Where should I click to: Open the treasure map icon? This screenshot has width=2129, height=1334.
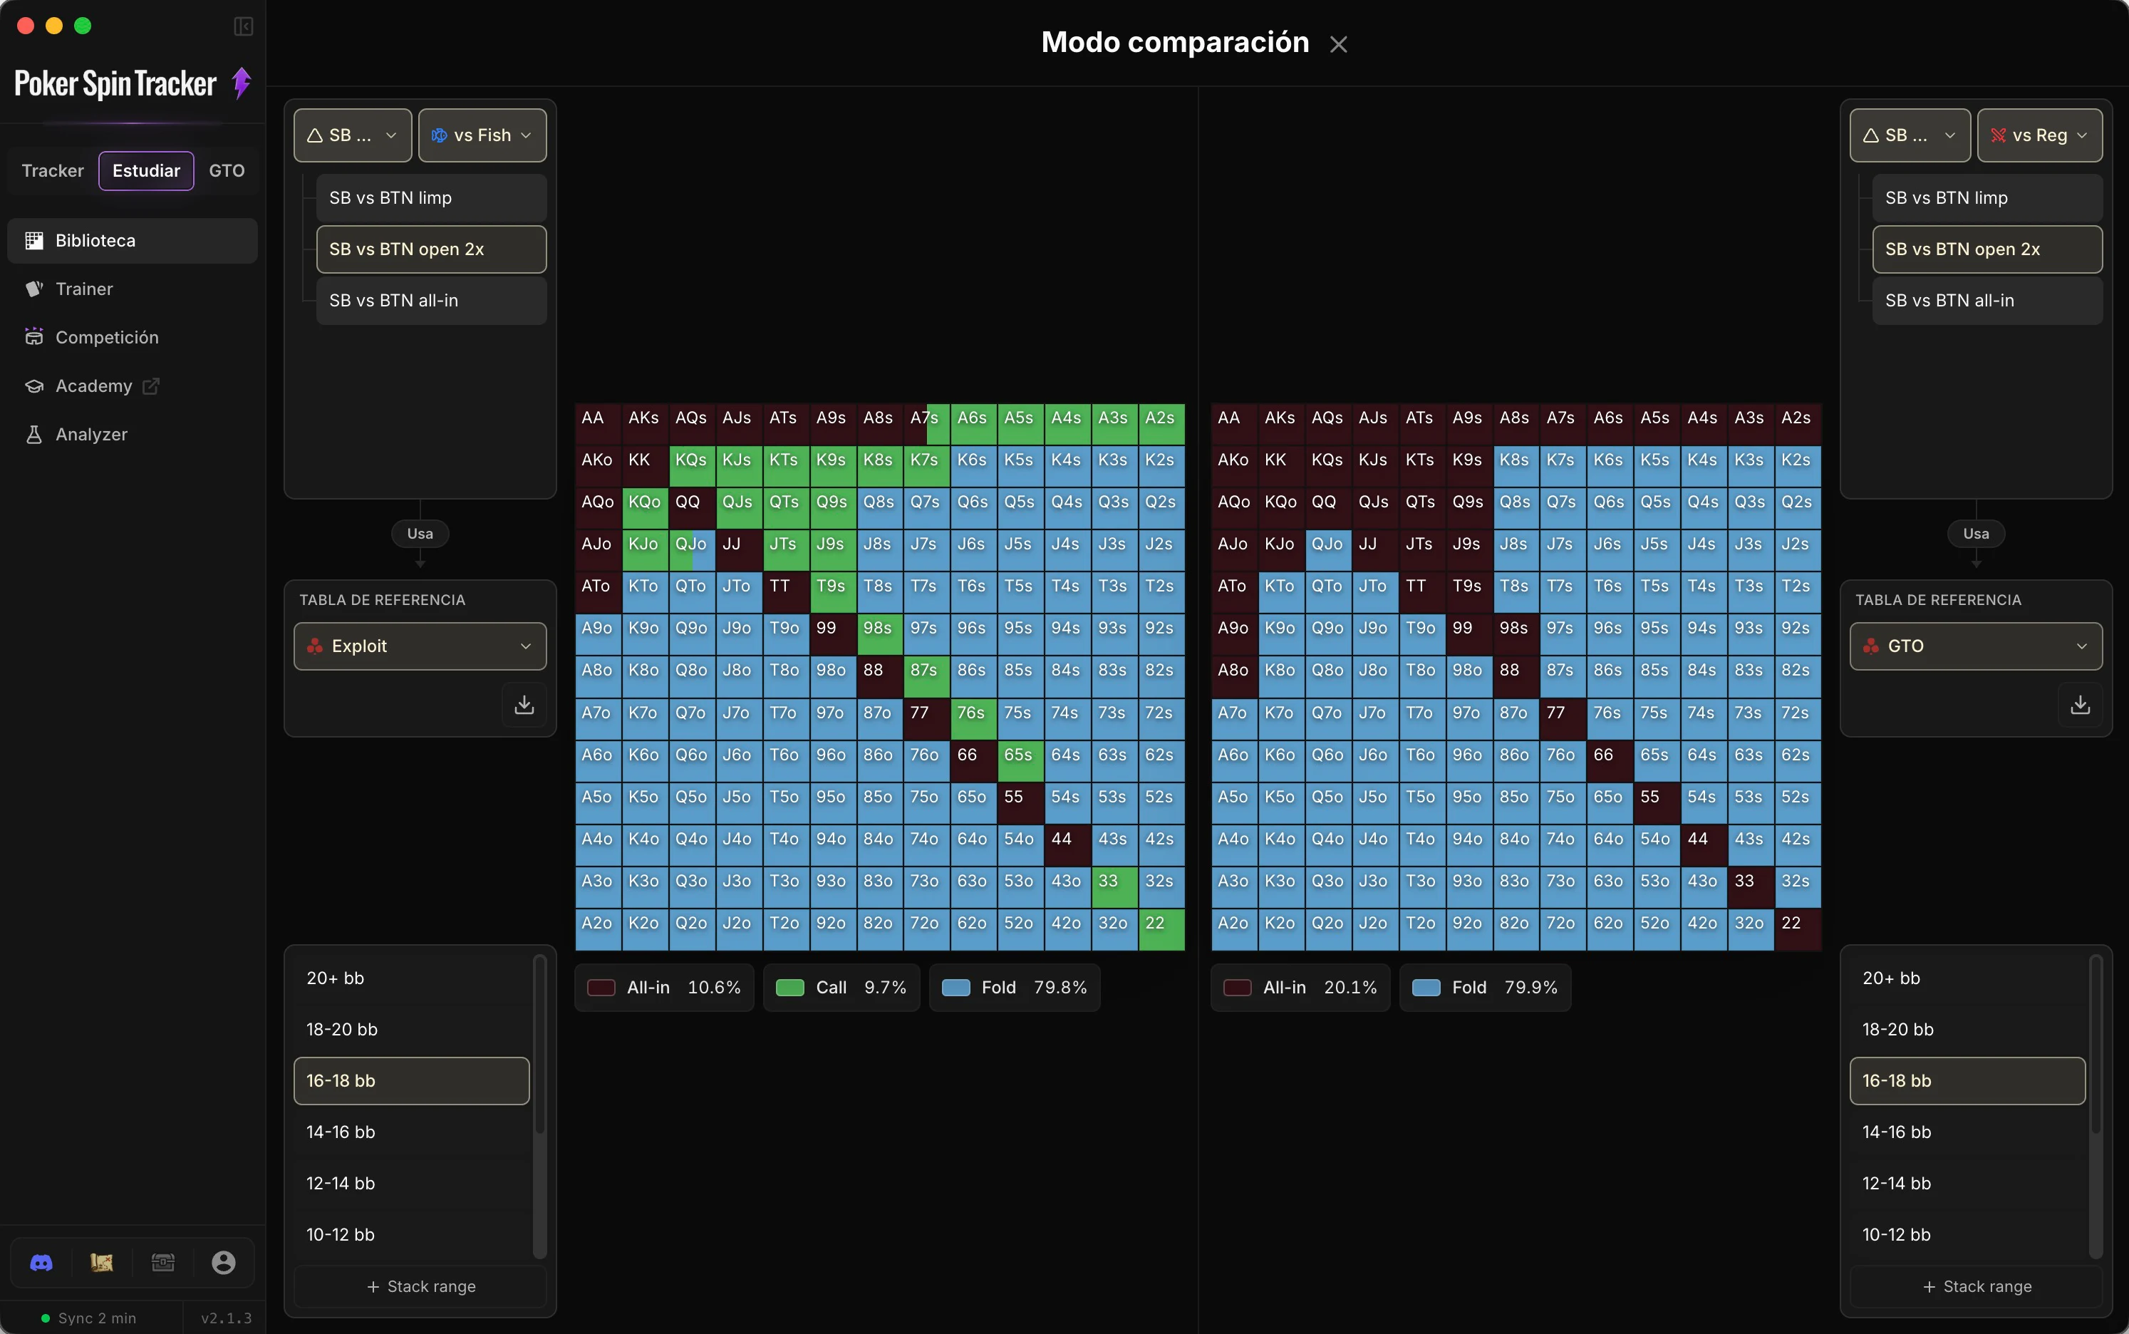click(x=101, y=1263)
